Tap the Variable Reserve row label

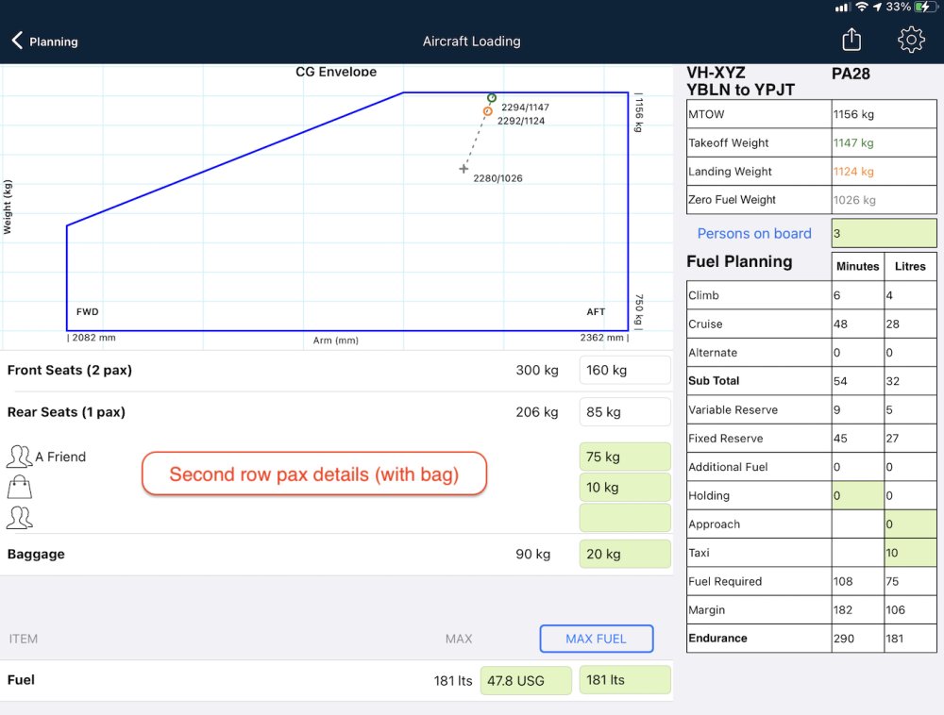pos(733,409)
